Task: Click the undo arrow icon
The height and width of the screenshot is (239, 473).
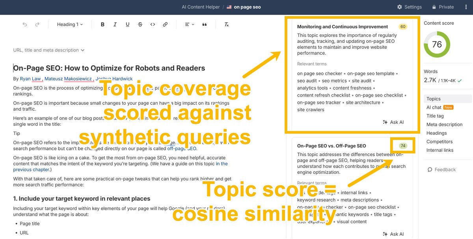Action: pos(25,24)
